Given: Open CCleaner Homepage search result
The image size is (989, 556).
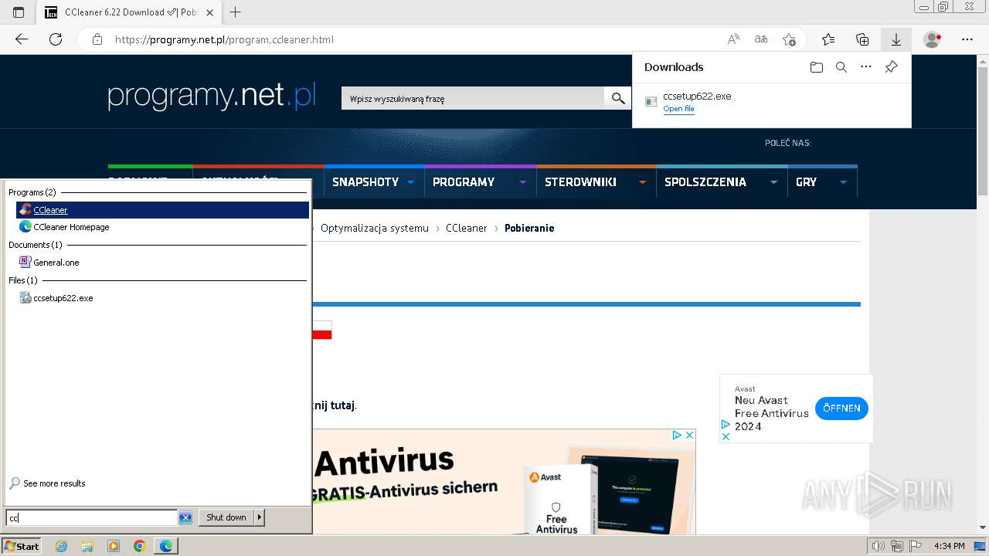Looking at the screenshot, I should [162, 227].
